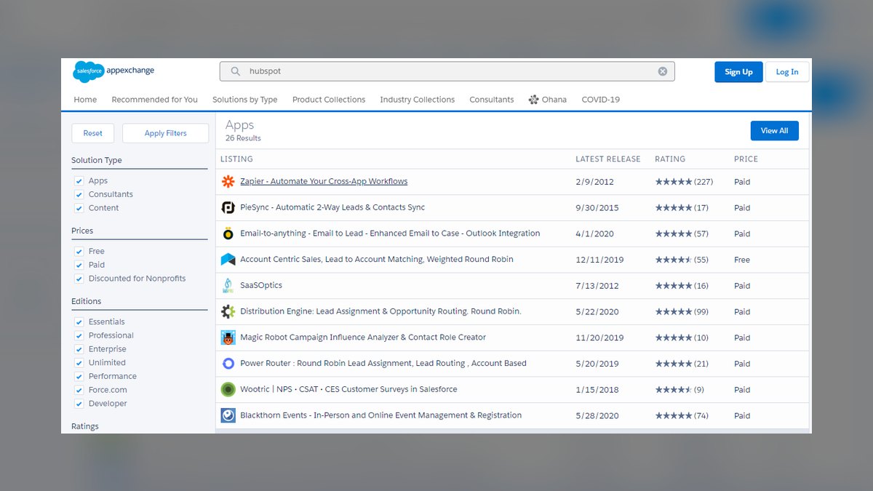Image resolution: width=873 pixels, height=491 pixels.
Task: Open the Consultants nav item
Action: point(492,100)
